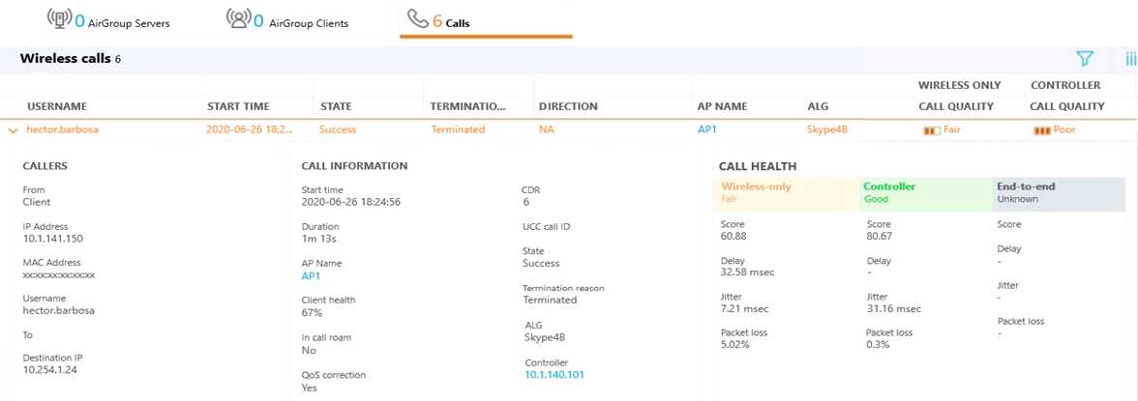Open controller 10.1.140.101 link
1138x401 pixels.
click(554, 374)
